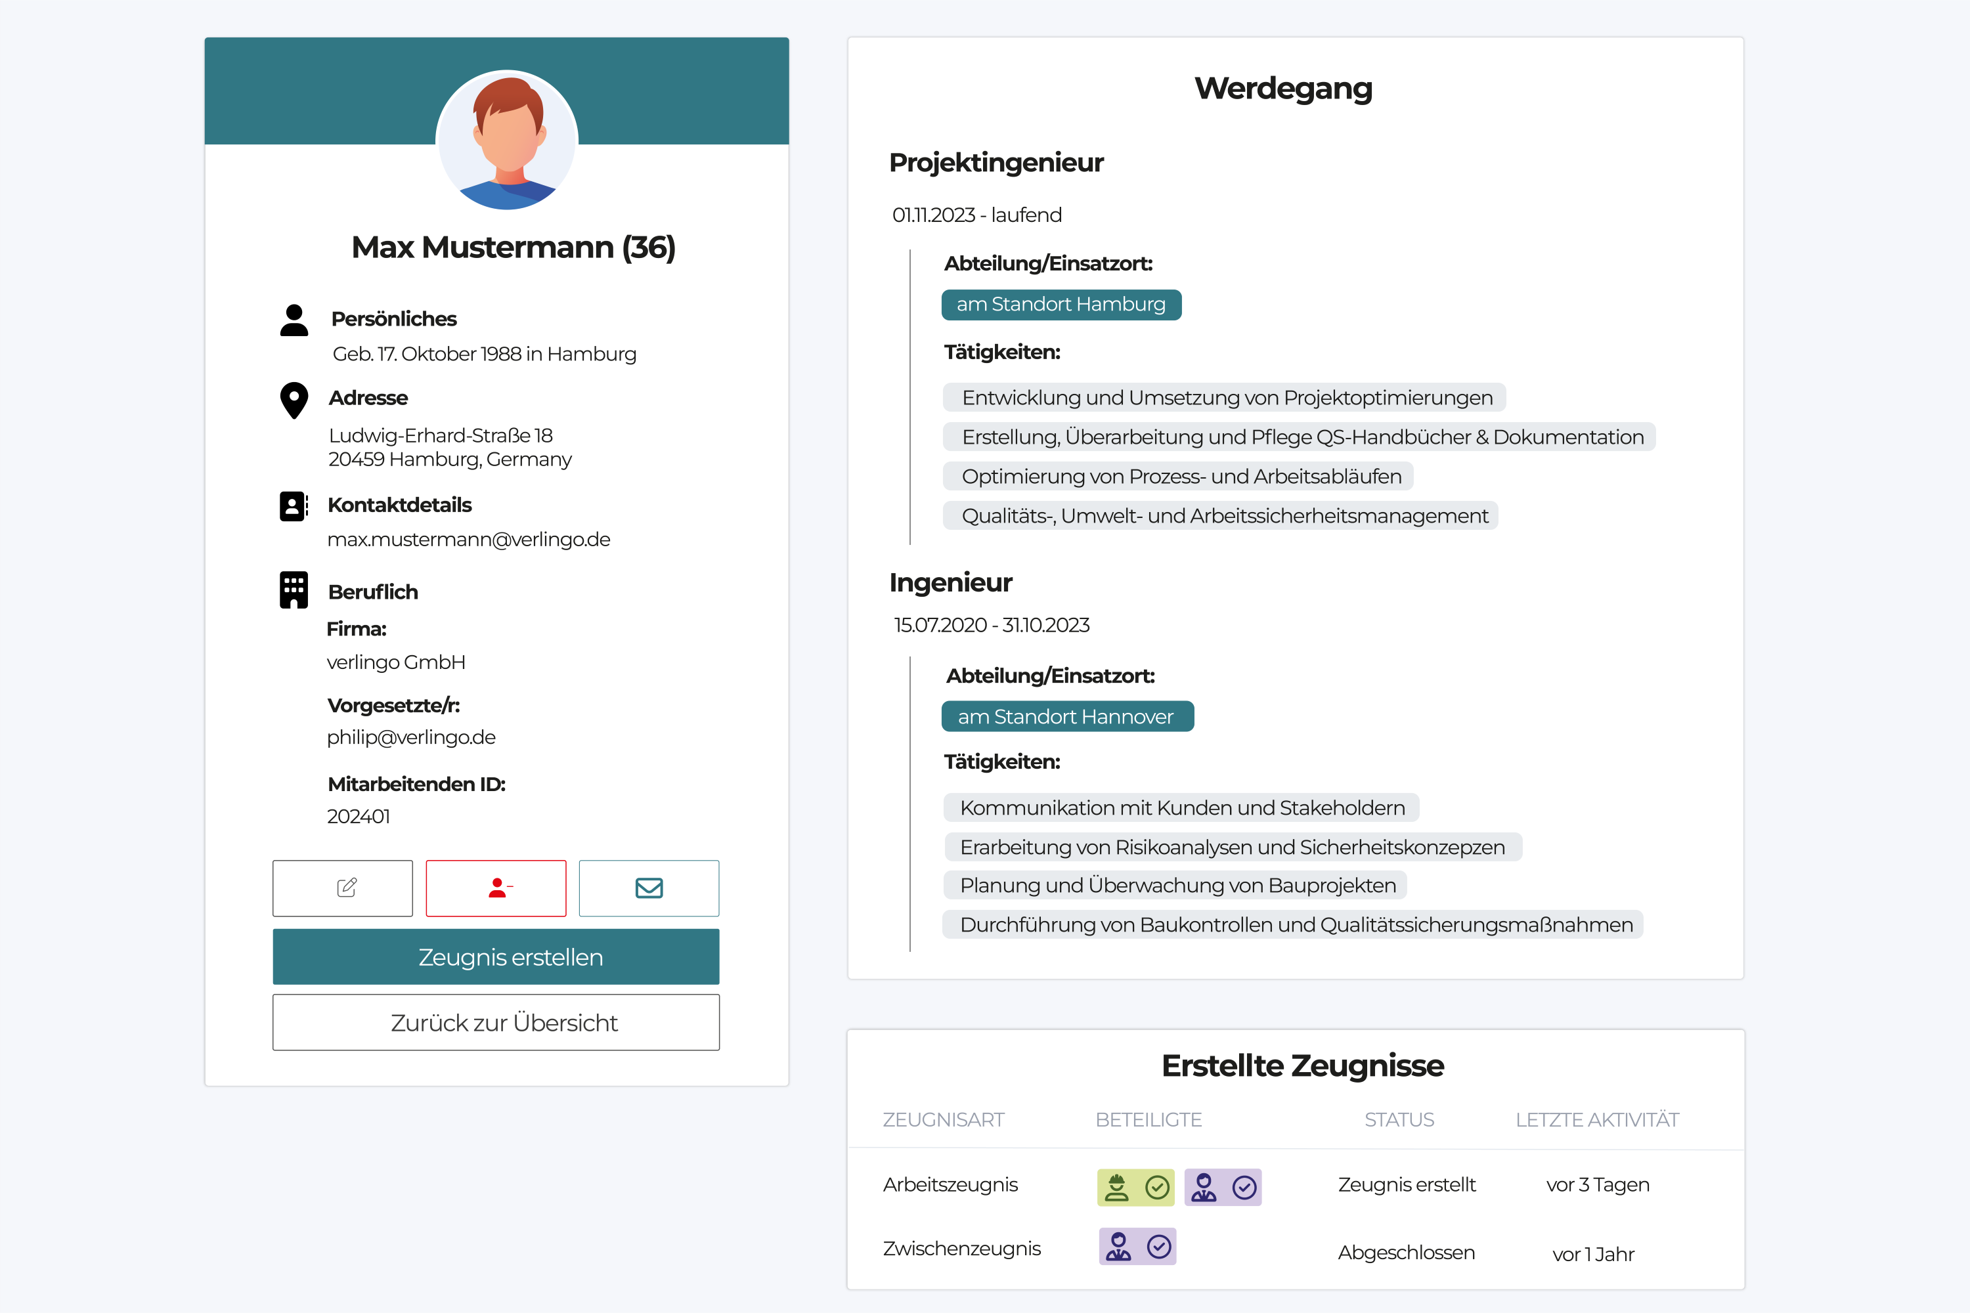Select the 'am Standort Hannover' tag
The height and width of the screenshot is (1313, 1970).
click(1066, 717)
